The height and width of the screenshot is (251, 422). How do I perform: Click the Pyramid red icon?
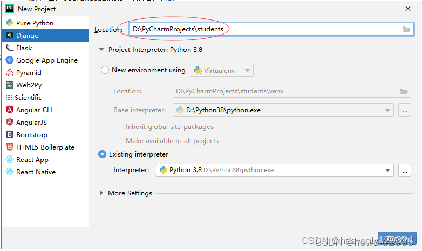click(10, 72)
